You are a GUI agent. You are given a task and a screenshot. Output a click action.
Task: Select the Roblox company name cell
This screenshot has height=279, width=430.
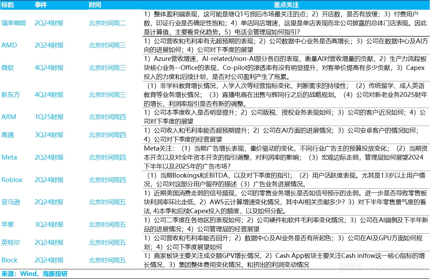12,180
